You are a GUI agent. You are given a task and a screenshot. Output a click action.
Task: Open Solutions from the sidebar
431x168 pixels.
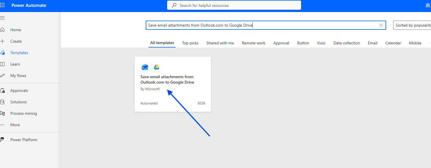18,102
